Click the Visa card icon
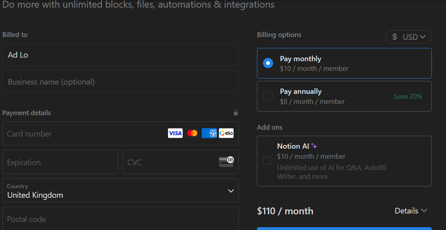Image resolution: width=446 pixels, height=230 pixels. pos(175,133)
